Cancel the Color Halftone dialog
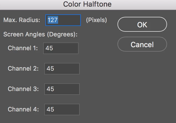This screenshot has width=176, height=123. tap(142, 44)
